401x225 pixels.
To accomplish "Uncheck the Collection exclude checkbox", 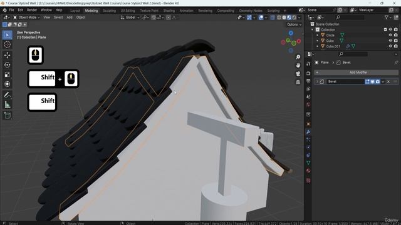I will pyautogui.click(x=385, y=29).
